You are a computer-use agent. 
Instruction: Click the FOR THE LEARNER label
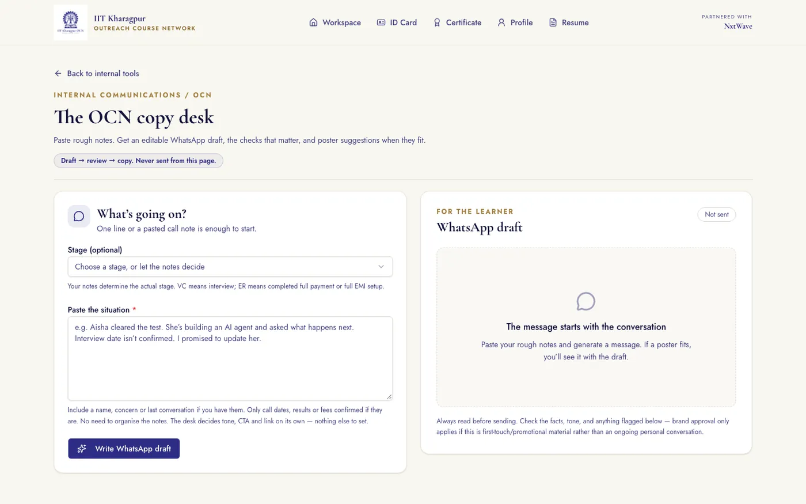475,211
